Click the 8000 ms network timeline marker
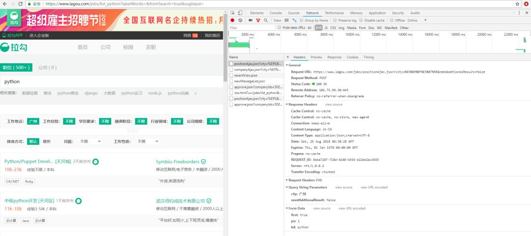531x236 pixels. coord(326,34)
